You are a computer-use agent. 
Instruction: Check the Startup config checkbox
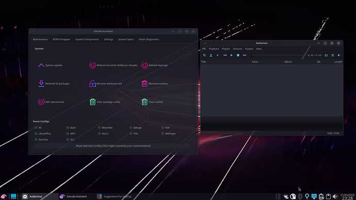click(x=36, y=140)
